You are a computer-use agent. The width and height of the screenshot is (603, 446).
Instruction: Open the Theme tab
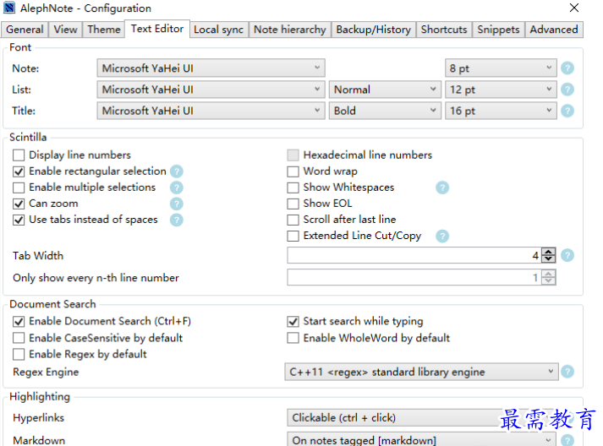point(104,30)
